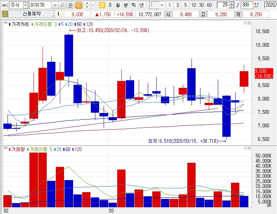
Task: Close the price chart panel
Action: (x=249, y=23)
